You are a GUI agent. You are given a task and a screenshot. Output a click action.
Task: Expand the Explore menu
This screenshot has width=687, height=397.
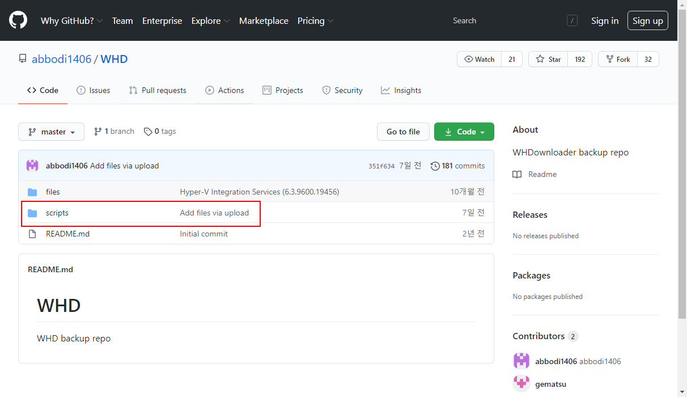click(210, 20)
